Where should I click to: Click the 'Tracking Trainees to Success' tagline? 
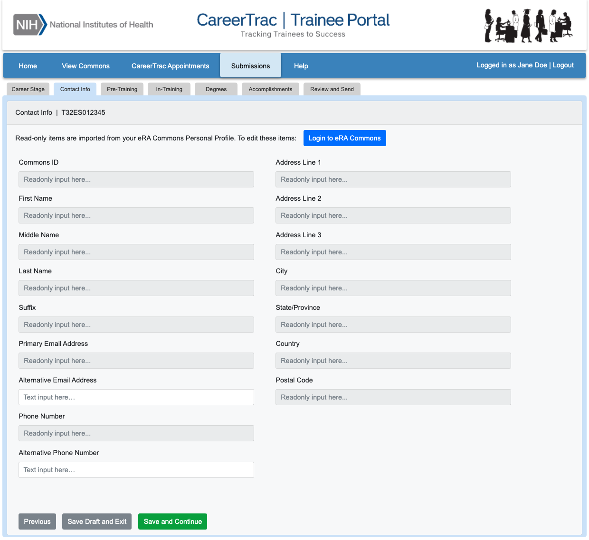click(293, 34)
